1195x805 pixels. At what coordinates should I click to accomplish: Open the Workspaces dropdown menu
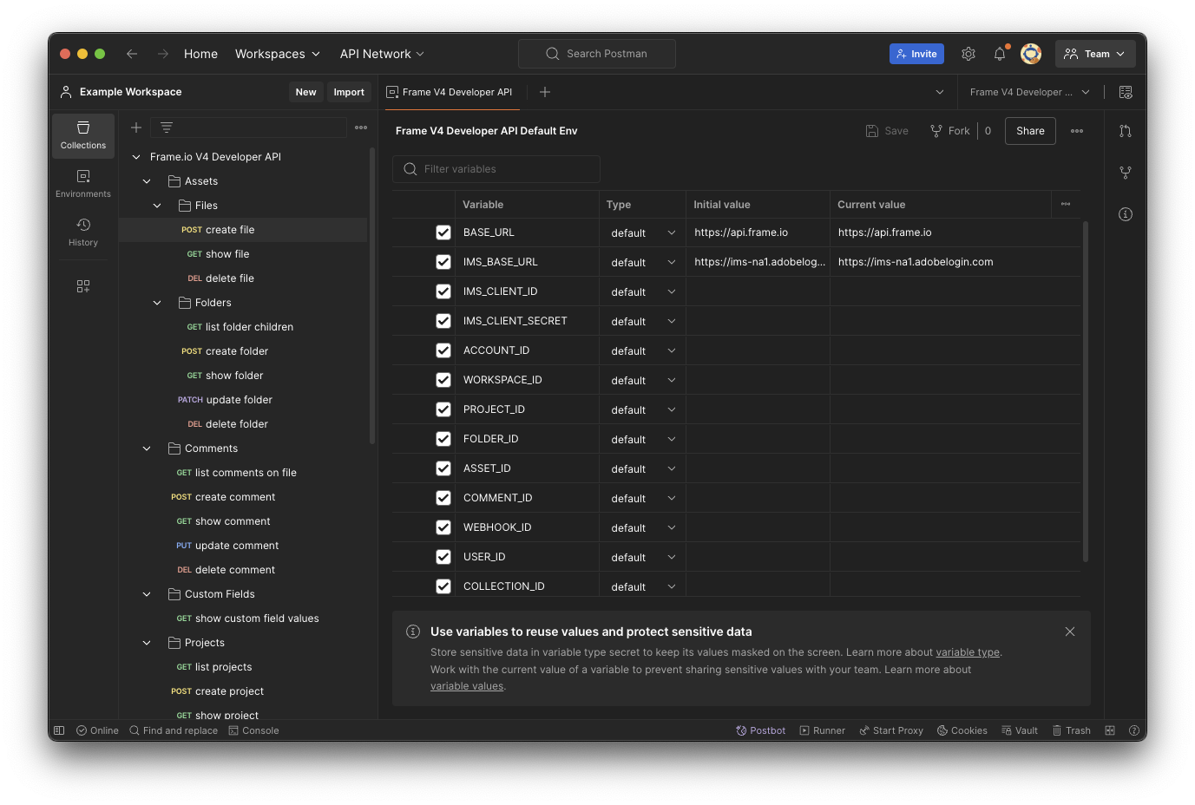pos(277,54)
